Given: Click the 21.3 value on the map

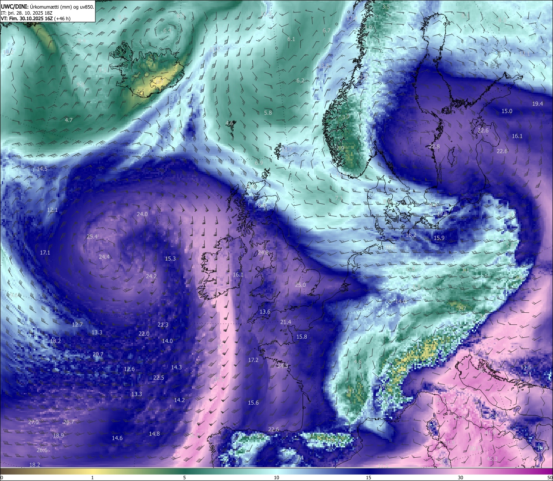Looking at the screenshot, I should point(163,324).
